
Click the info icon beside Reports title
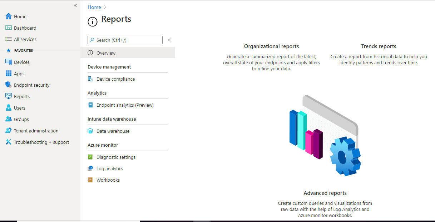(x=93, y=22)
